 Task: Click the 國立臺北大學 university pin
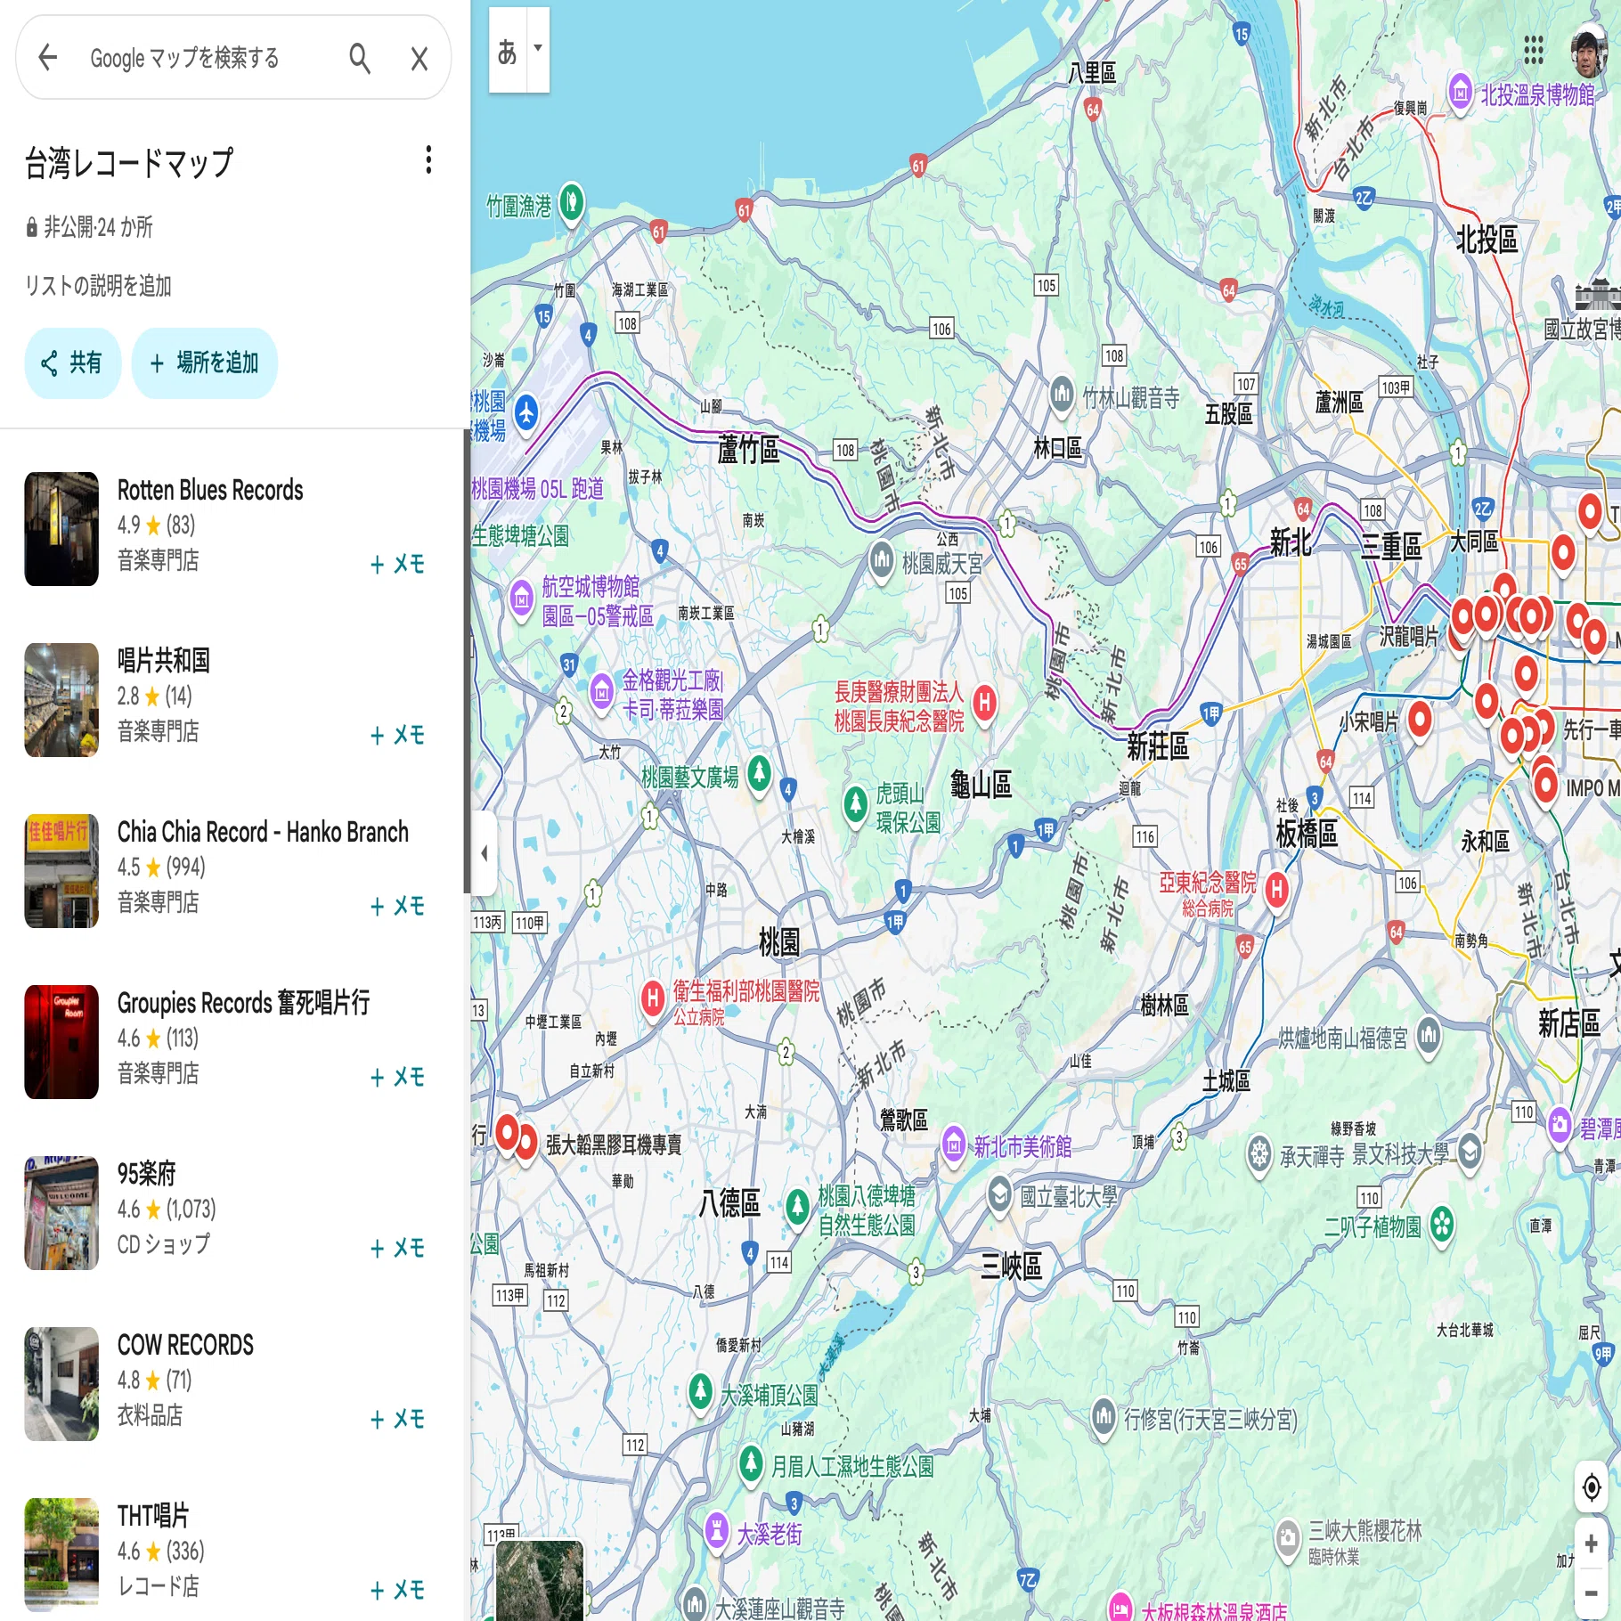tap(1000, 1193)
